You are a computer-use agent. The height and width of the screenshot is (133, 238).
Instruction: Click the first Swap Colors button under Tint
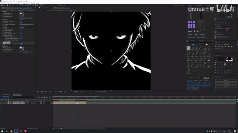click(x=26, y=18)
